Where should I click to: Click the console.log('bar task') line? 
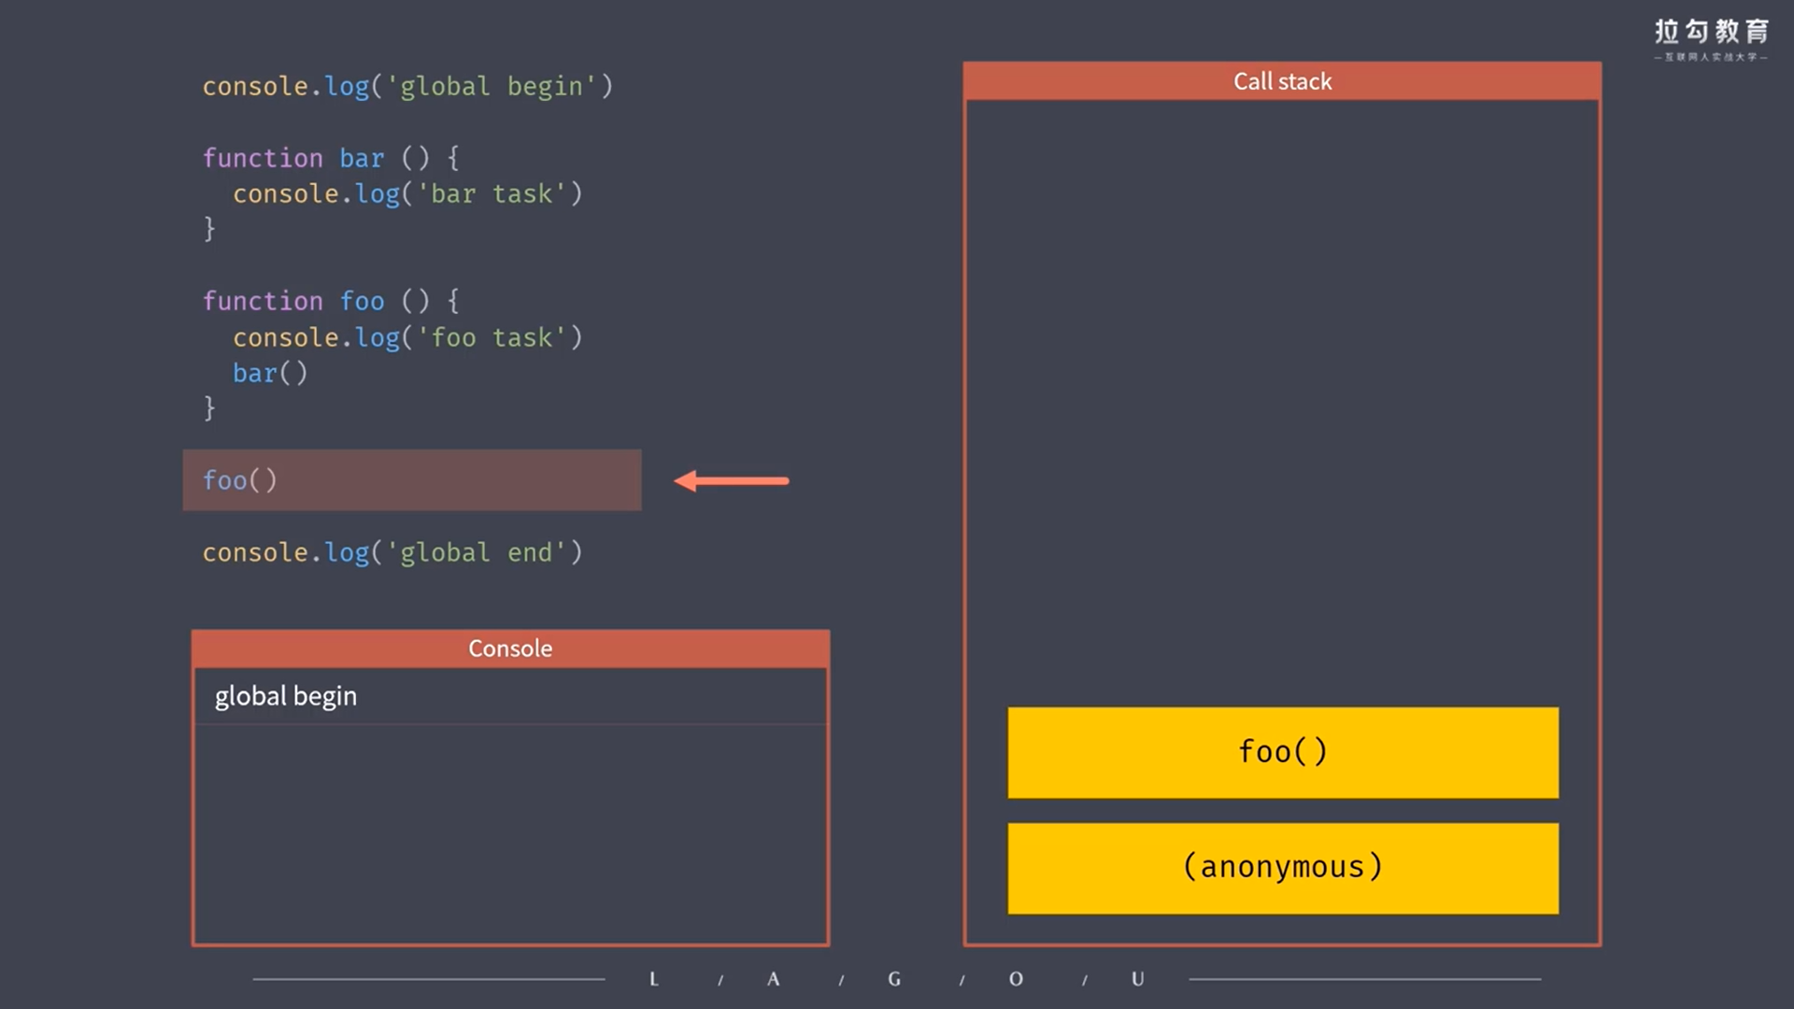(x=407, y=193)
